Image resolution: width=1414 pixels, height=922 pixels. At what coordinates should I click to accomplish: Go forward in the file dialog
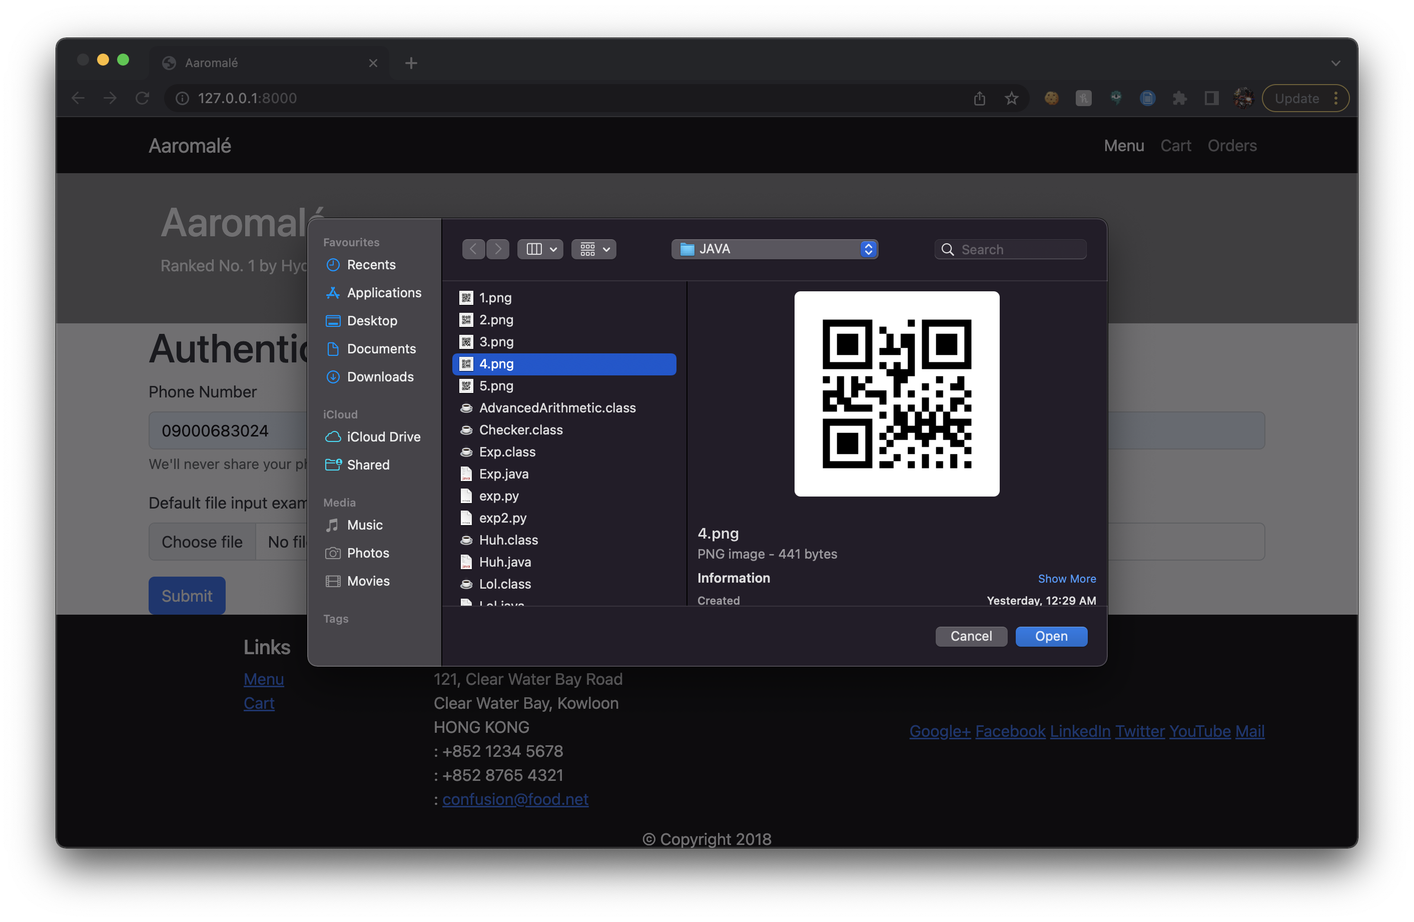(498, 249)
